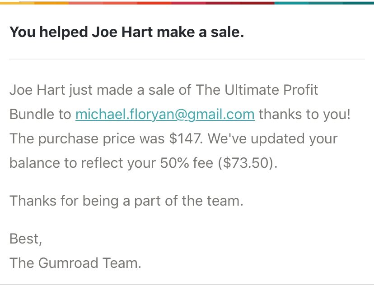
Task: Click the "50% fee" text
Action: pos(186,163)
